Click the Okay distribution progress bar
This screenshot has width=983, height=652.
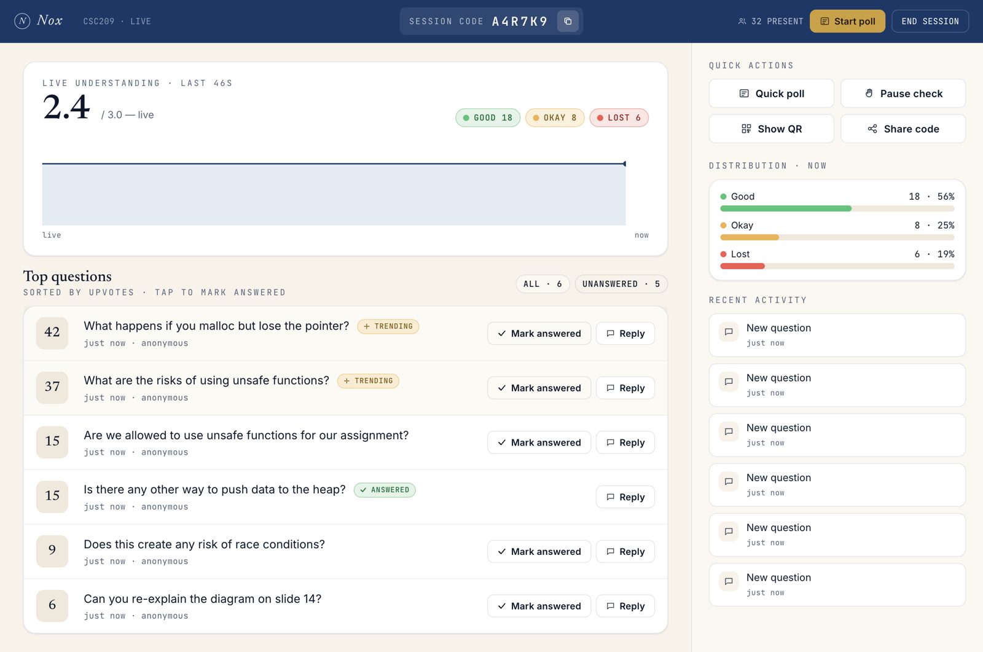837,237
